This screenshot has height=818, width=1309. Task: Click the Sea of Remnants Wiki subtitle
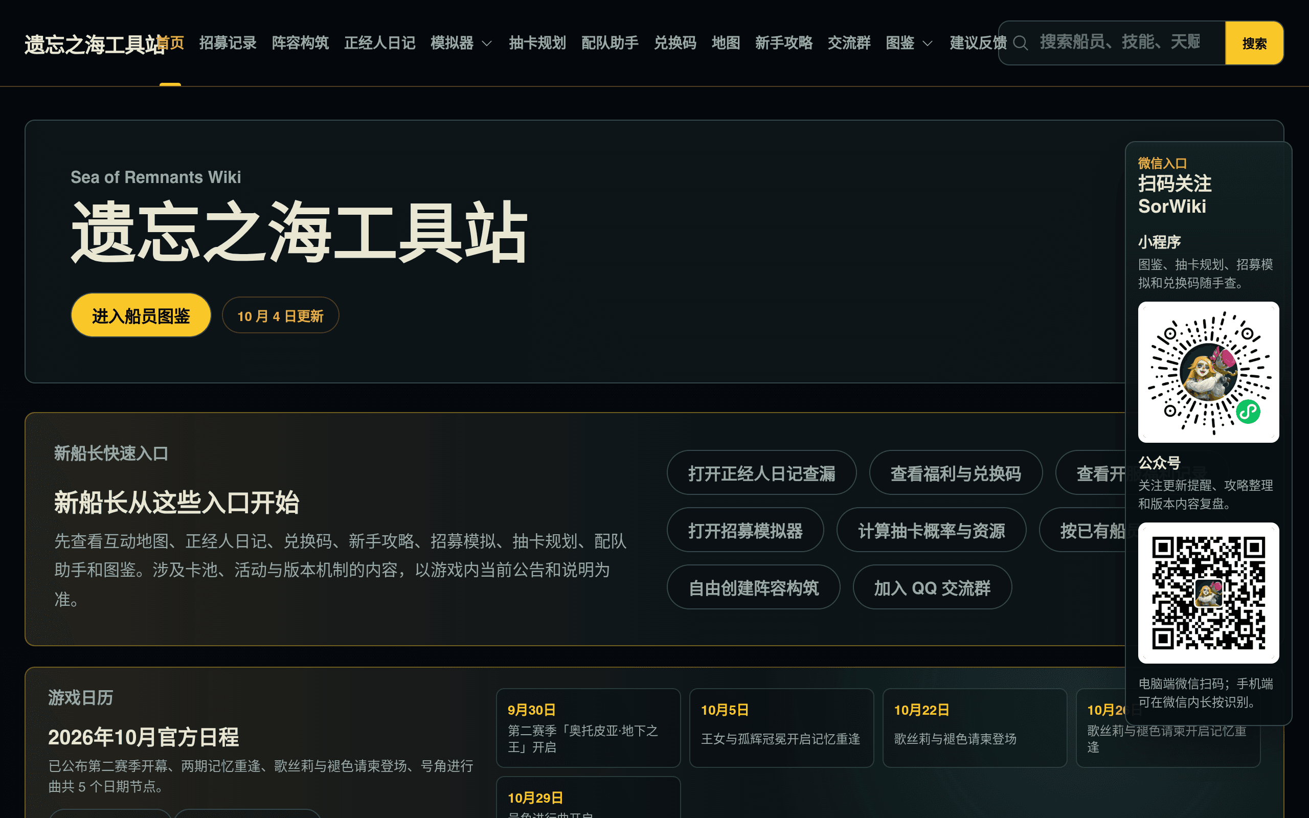pyautogui.click(x=156, y=177)
